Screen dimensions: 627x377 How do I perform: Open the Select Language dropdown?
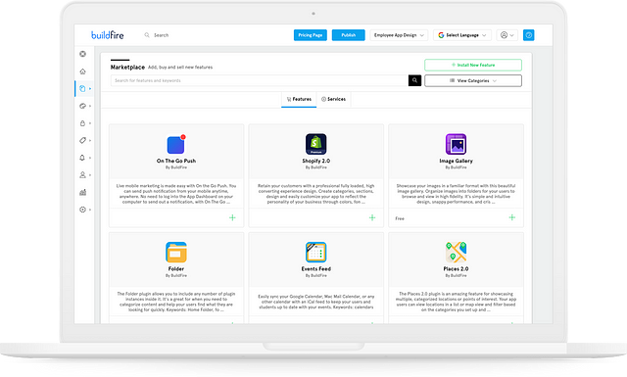(x=462, y=35)
